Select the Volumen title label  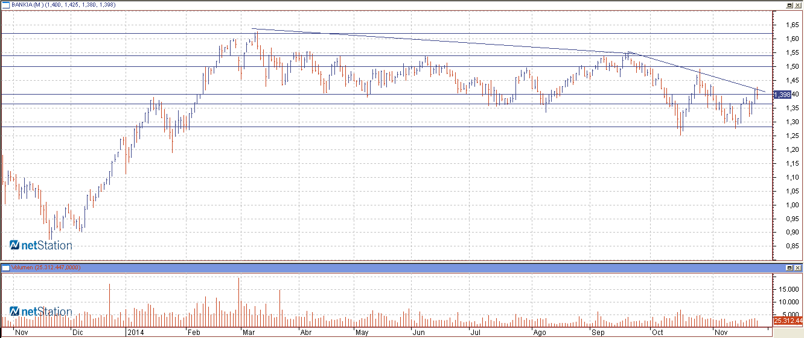point(21,267)
